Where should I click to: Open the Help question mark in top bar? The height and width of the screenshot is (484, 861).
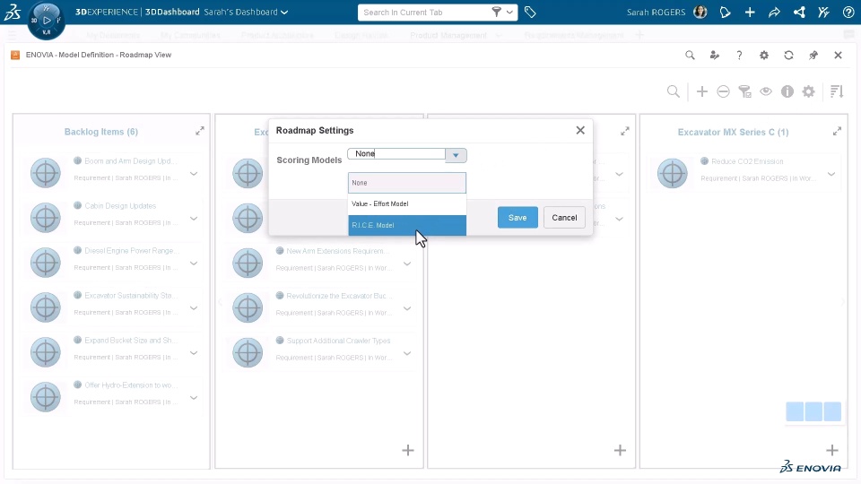click(848, 12)
